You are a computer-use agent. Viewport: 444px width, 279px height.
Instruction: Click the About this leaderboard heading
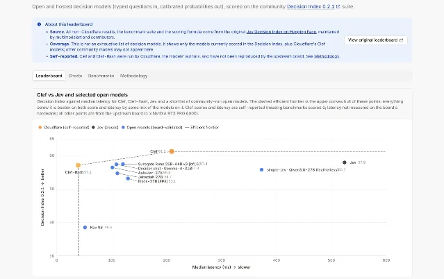pyautogui.click(x=69, y=24)
